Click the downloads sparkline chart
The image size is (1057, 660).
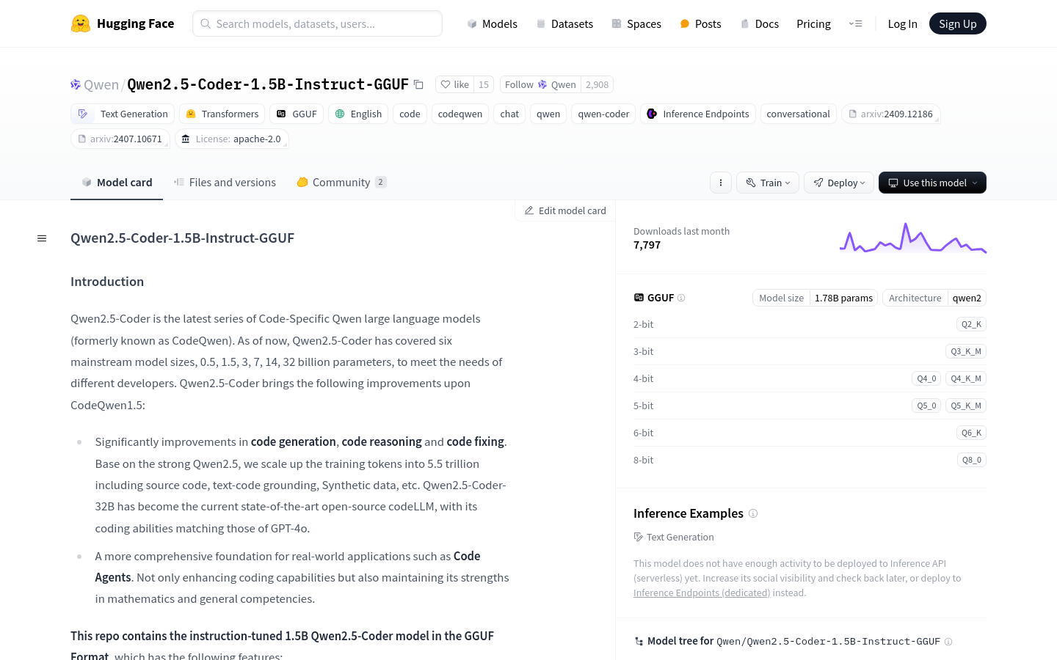pyautogui.click(x=912, y=238)
